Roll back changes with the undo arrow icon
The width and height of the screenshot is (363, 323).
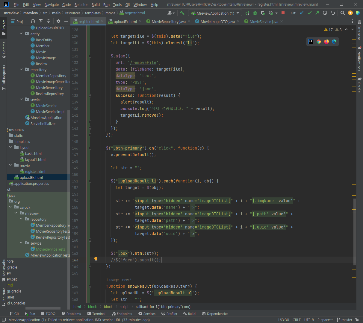click(x=333, y=13)
